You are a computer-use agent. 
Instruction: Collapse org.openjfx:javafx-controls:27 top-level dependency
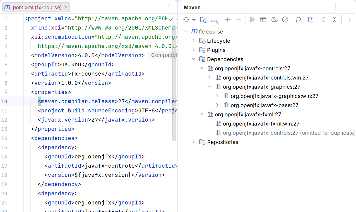click(x=201, y=68)
